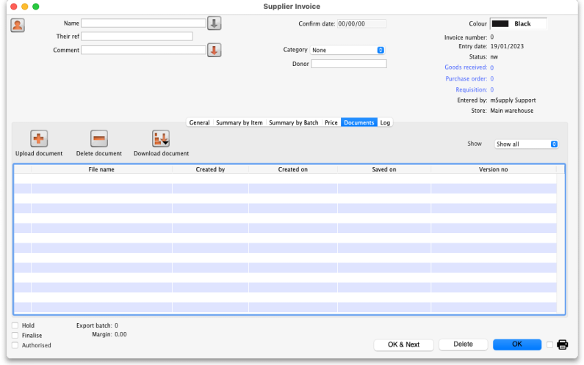The width and height of the screenshot is (584, 365).
Task: Tick the Finalise checkbox
Action: click(15, 335)
